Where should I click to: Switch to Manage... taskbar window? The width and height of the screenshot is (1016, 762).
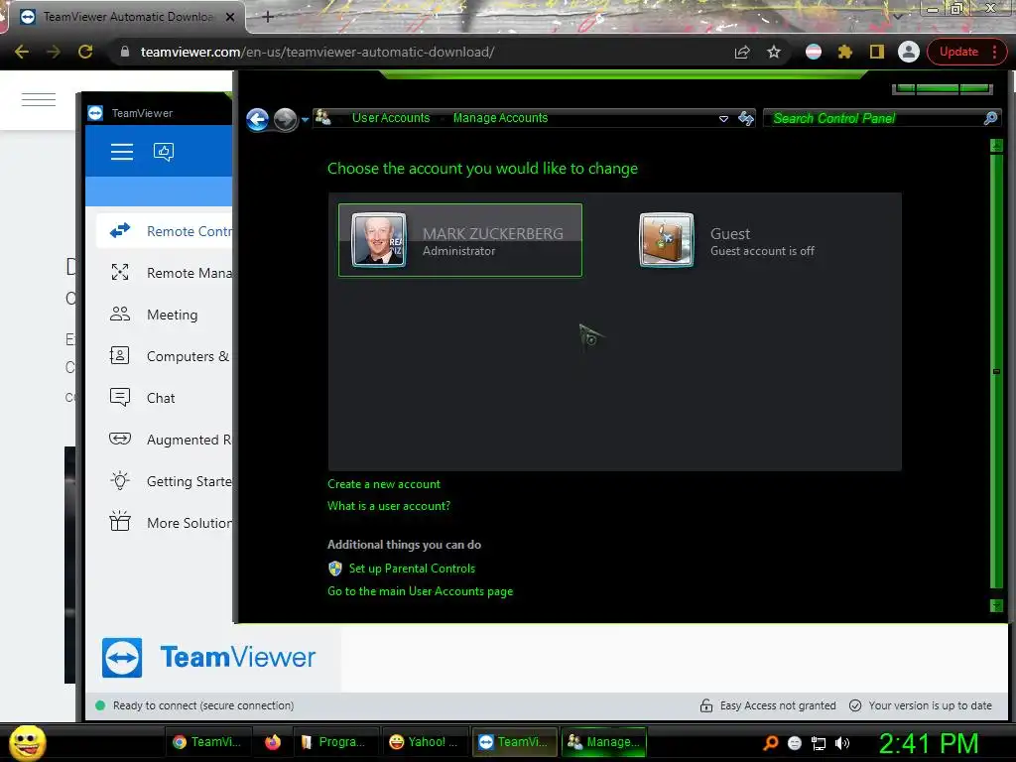[x=604, y=742]
